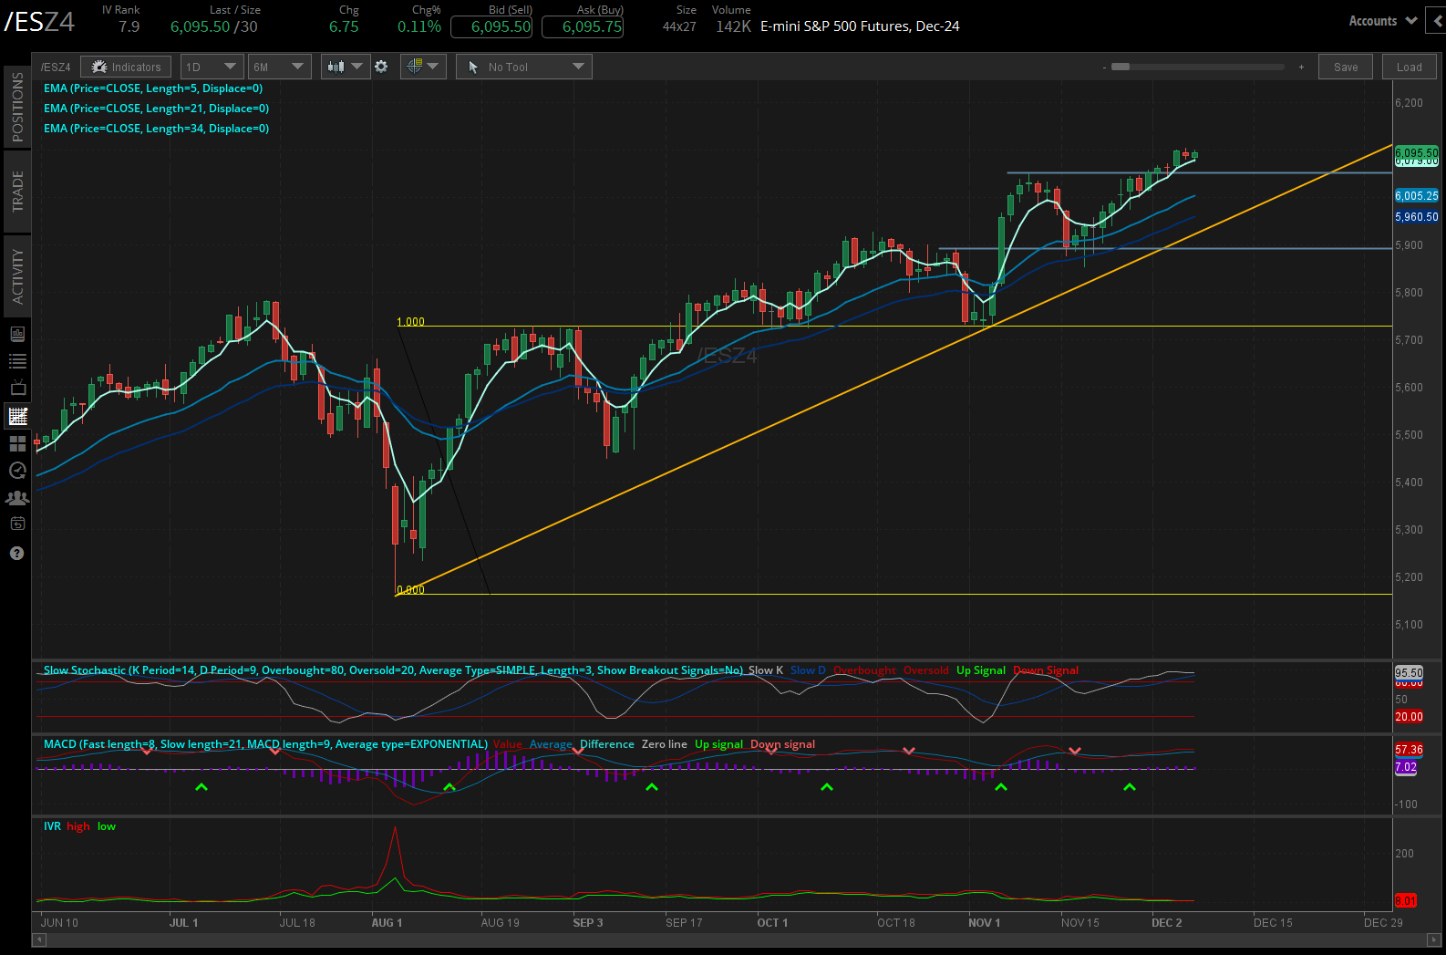The width and height of the screenshot is (1446, 955).
Task: Click the chart zoom slider handle
Action: pyautogui.click(x=1121, y=67)
